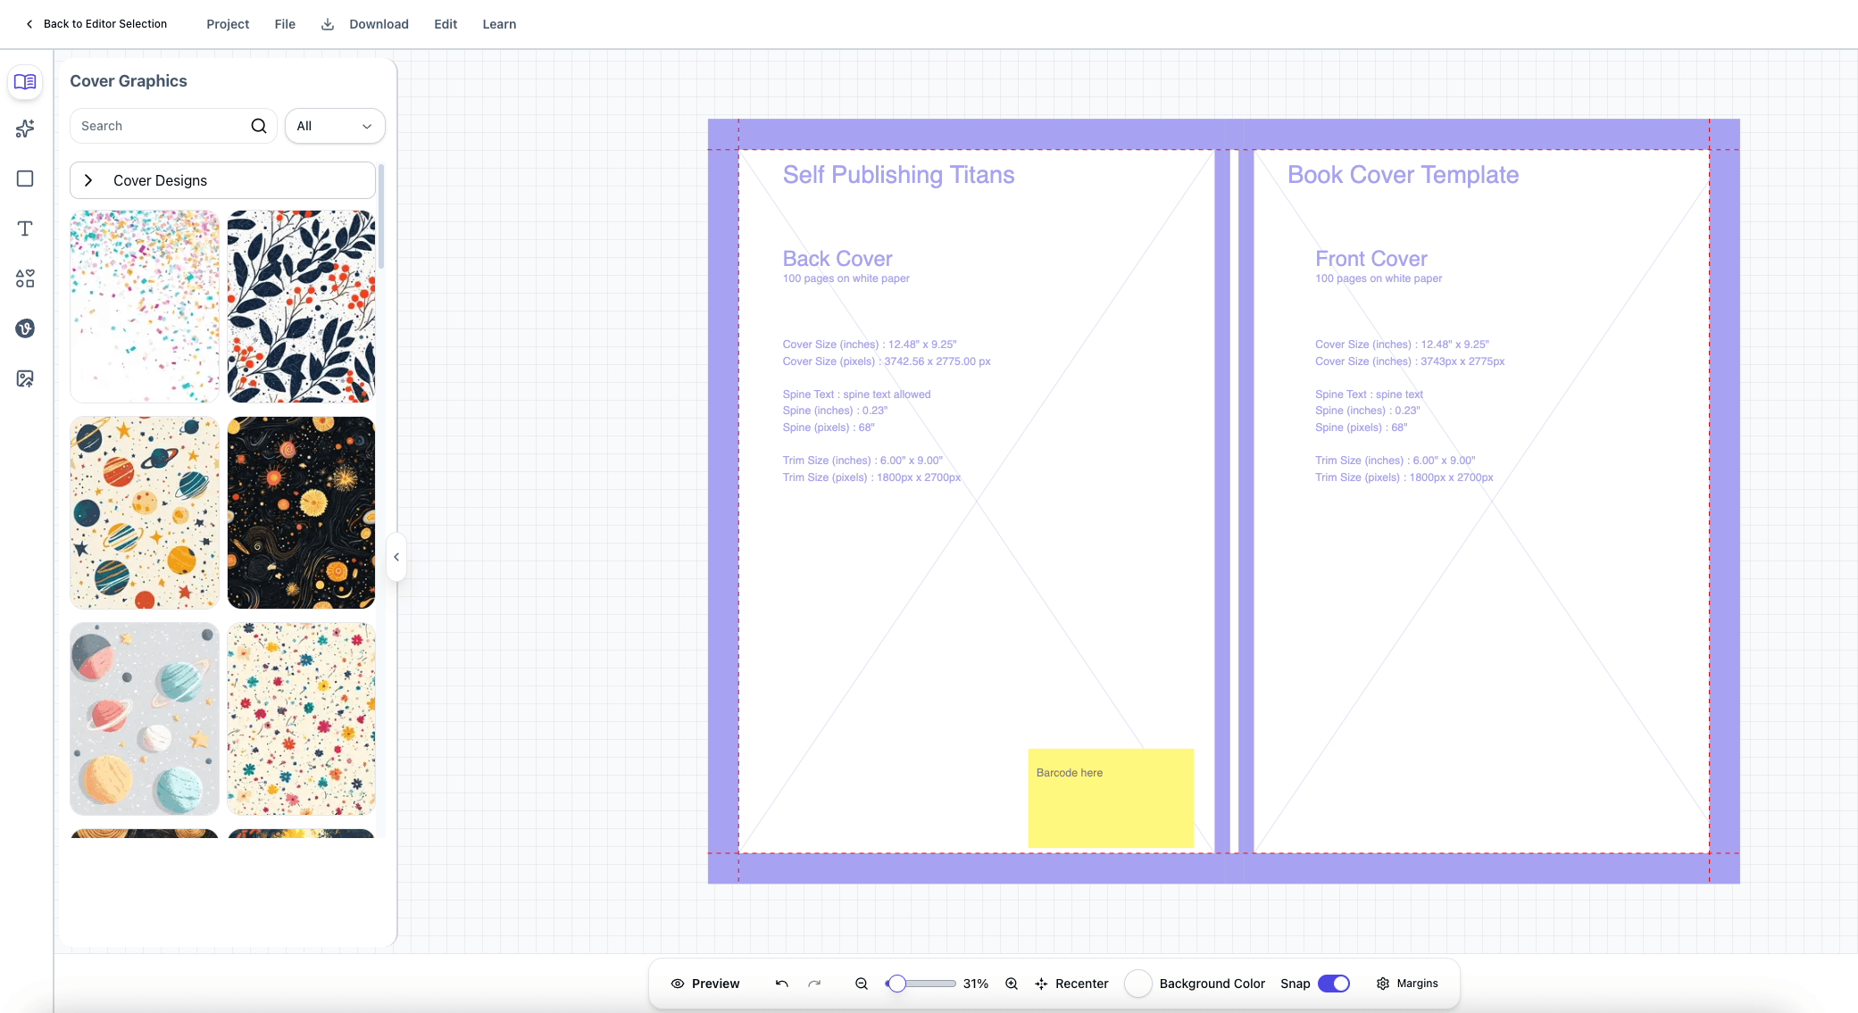Open the Cover Graphics book icon panel
The width and height of the screenshot is (1858, 1013).
25,82
